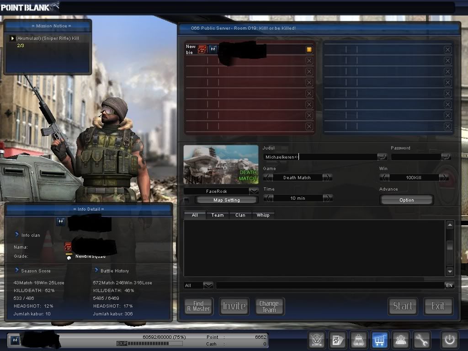
Task: Select previous Game mode with left arrow
Action: 268,178
